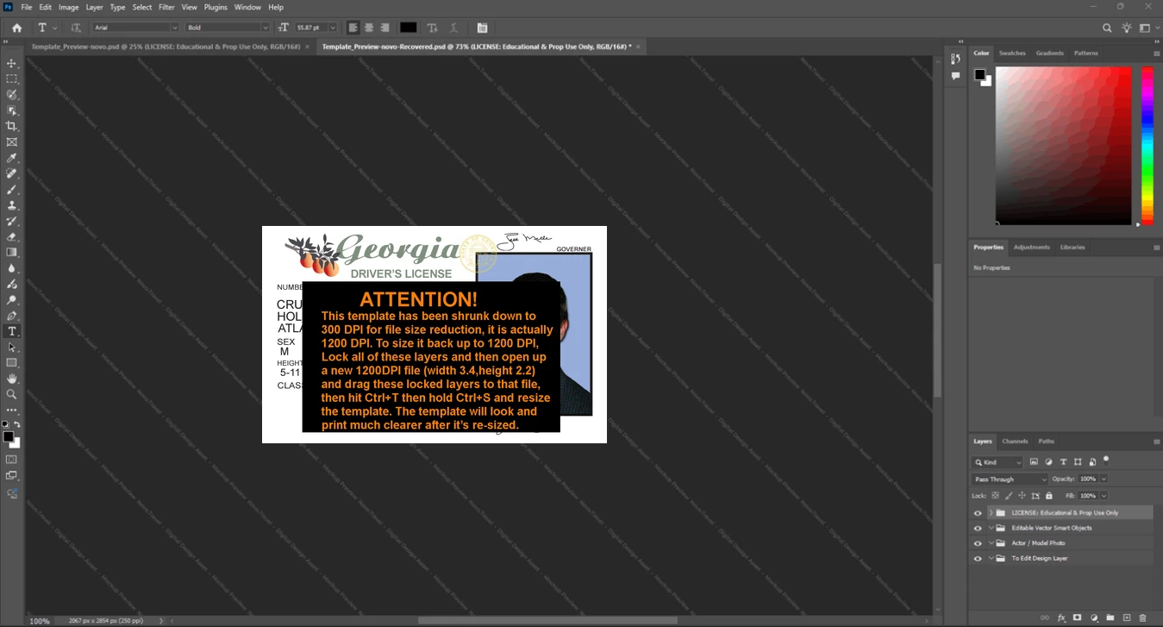Expand the LICENSE: Educational layer group
1163x627 pixels.
(991, 512)
